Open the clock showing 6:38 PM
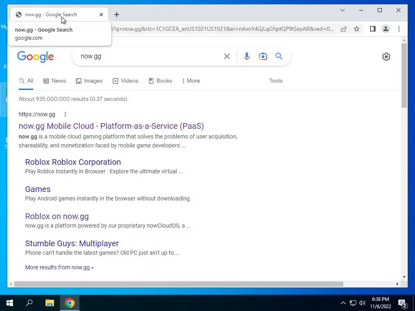 pyautogui.click(x=381, y=303)
